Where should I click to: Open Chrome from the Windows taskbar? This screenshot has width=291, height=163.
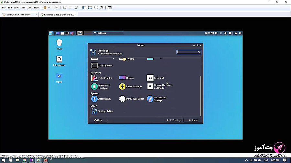[25, 160]
